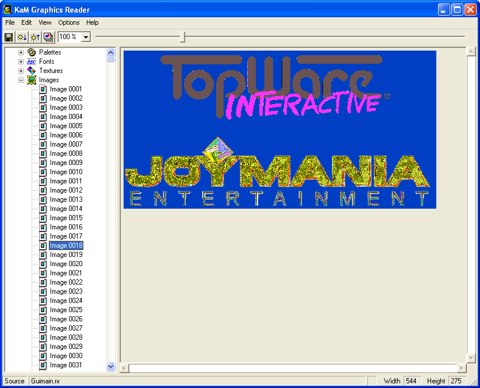Click the increase brightness sun icon
Screen dimensions: 480x388
tap(35, 37)
